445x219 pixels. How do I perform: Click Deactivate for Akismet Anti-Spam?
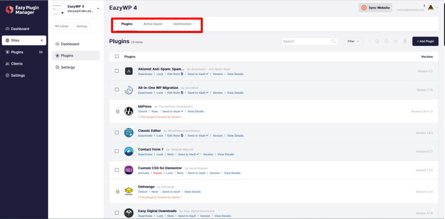[145, 74]
